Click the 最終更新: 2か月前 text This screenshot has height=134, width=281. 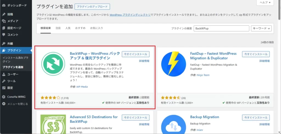(259, 98)
